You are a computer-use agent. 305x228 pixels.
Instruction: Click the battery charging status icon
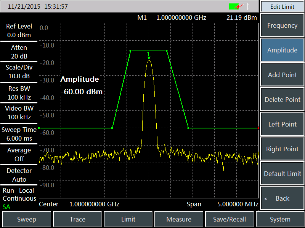[239, 6]
